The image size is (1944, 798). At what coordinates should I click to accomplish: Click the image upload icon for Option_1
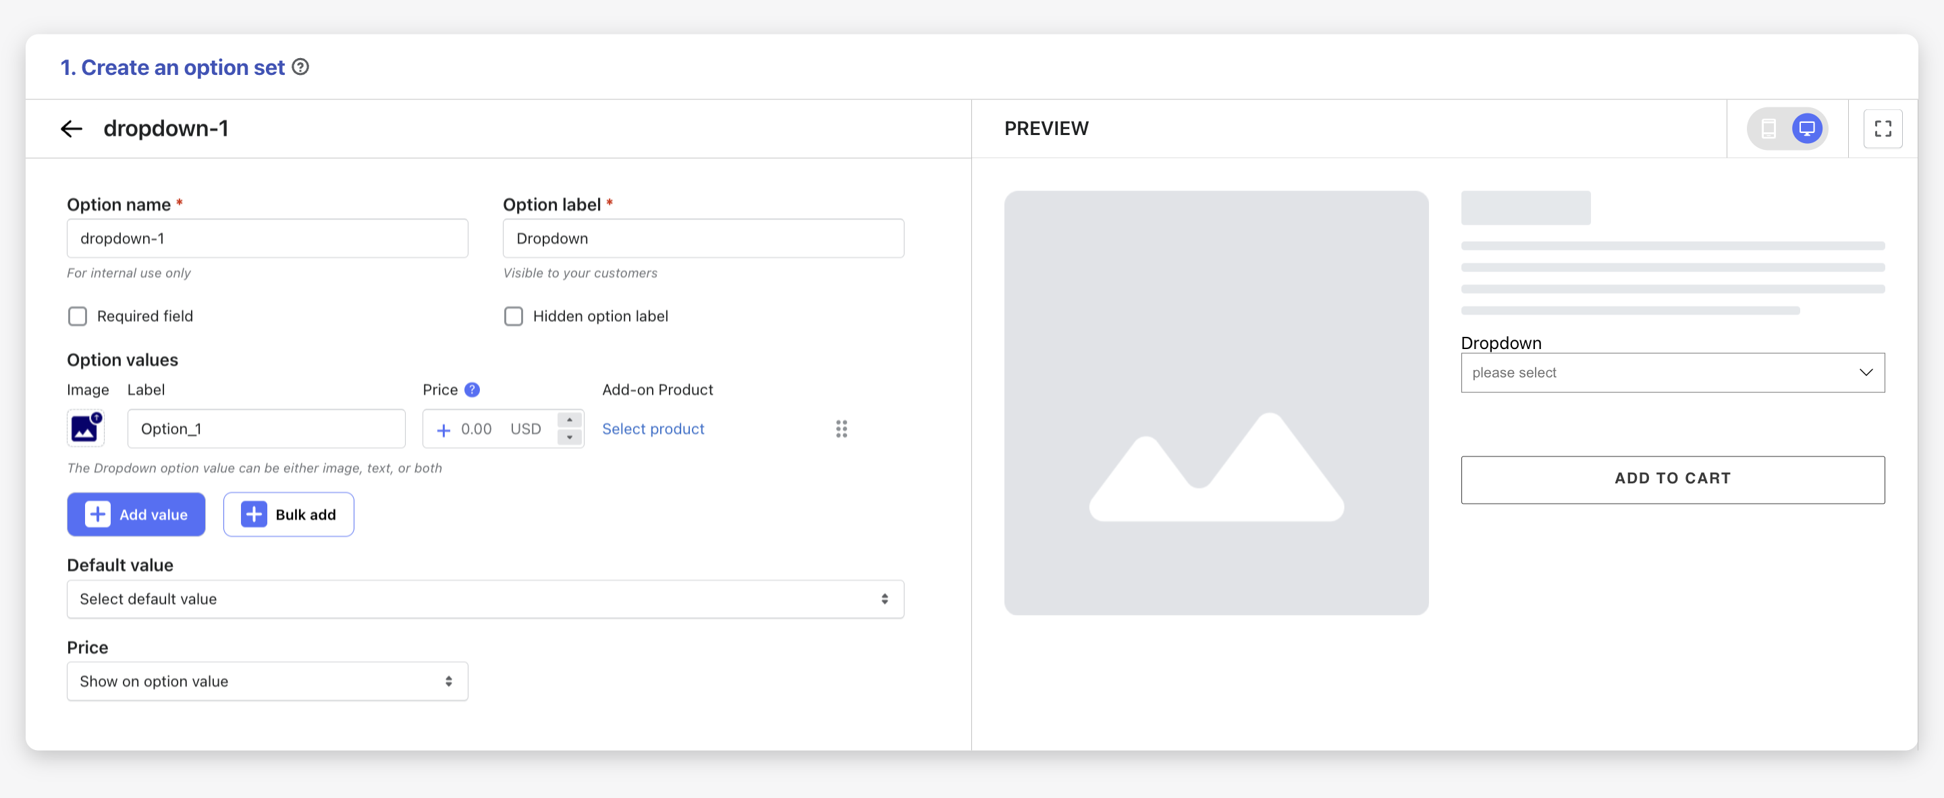point(87,427)
